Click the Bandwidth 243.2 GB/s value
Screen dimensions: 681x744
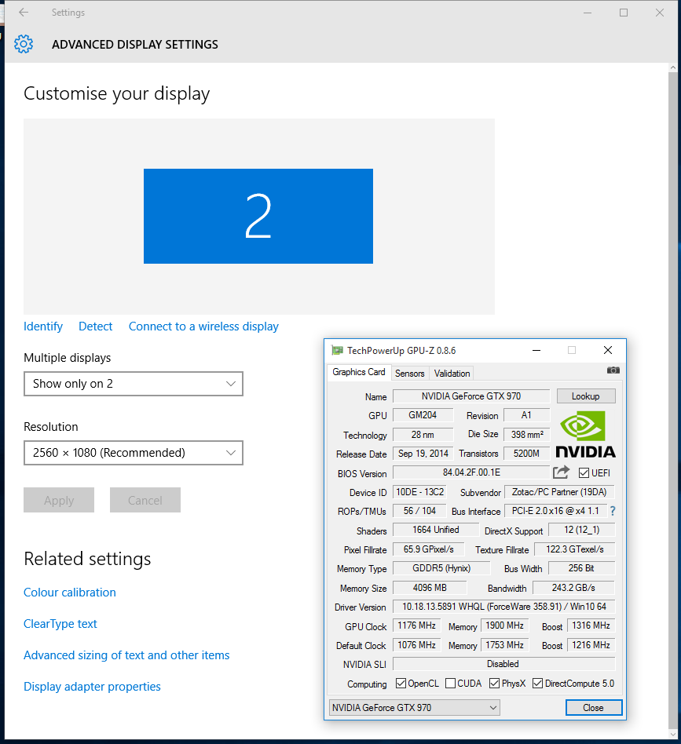coord(573,587)
